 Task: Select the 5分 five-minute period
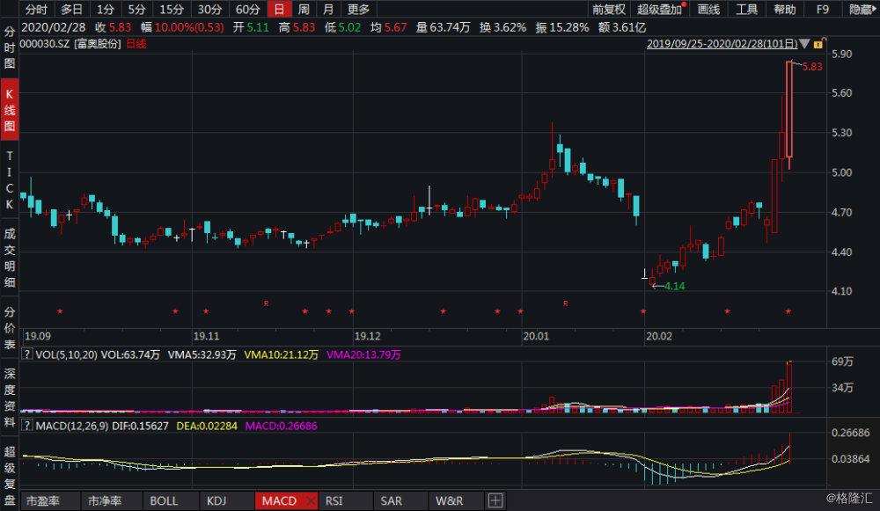(136, 9)
